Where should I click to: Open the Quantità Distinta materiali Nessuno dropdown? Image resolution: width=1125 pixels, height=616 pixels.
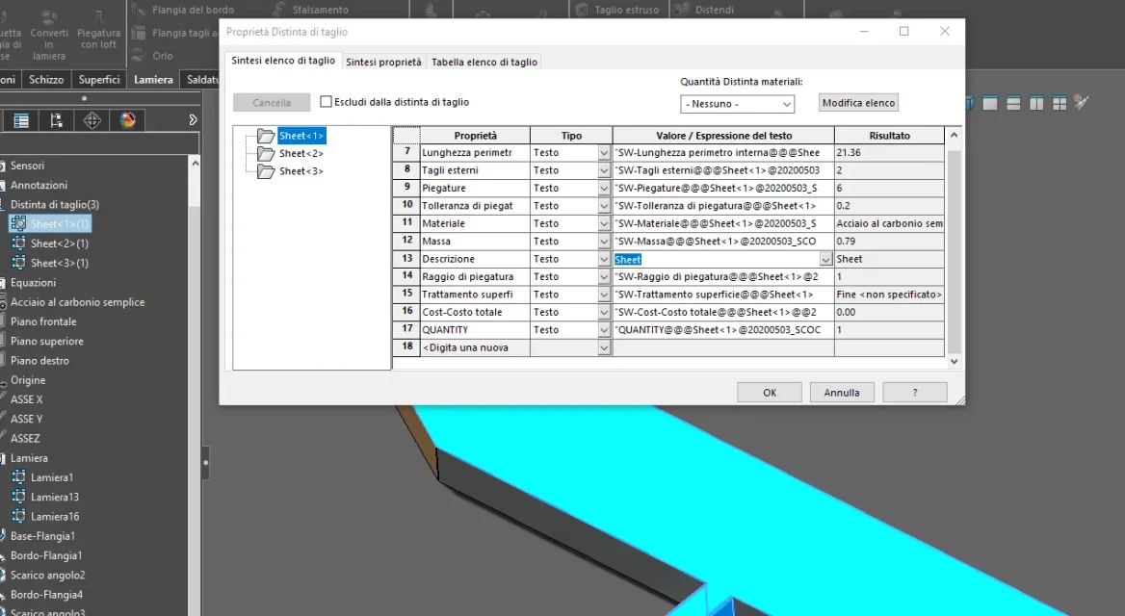(x=737, y=104)
